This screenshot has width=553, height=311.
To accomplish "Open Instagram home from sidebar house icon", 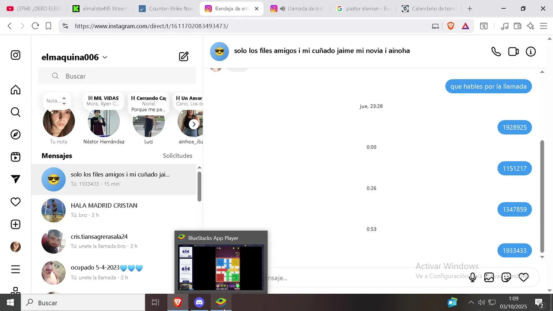I will pyautogui.click(x=16, y=90).
